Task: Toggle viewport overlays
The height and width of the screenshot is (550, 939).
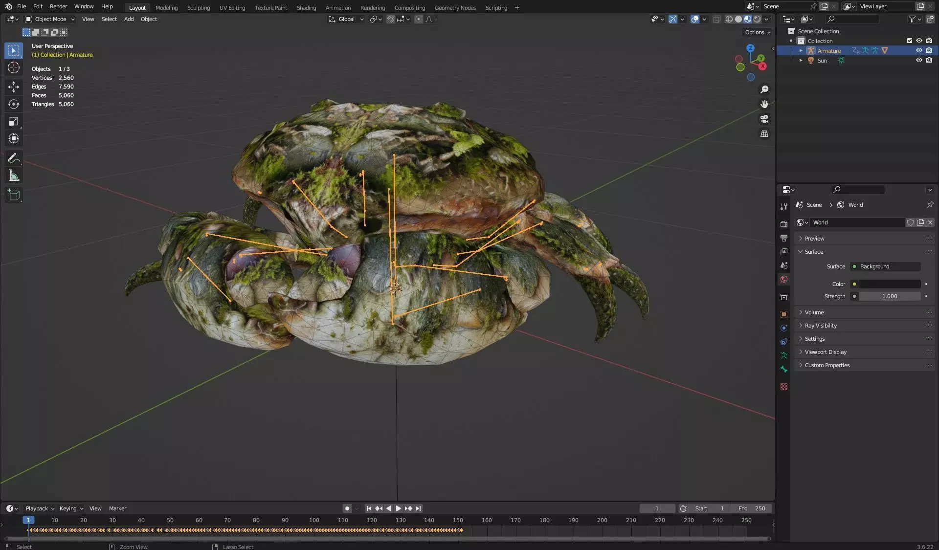Action: (694, 19)
